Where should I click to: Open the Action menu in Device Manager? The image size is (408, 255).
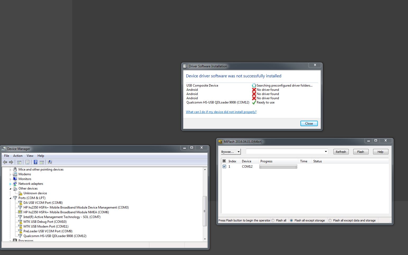click(x=18, y=156)
